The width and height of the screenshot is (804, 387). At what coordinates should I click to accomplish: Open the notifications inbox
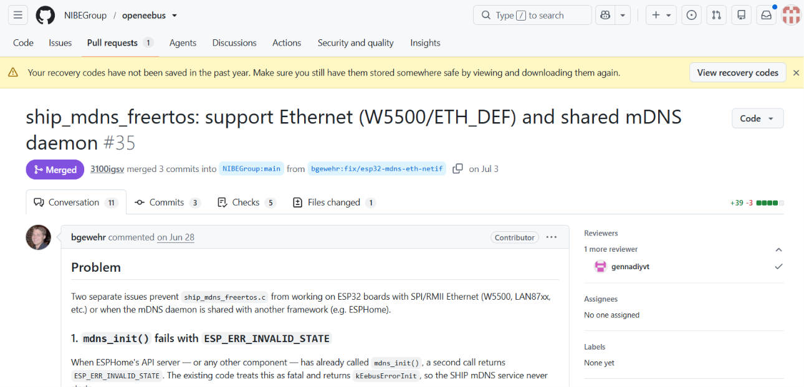[766, 15]
